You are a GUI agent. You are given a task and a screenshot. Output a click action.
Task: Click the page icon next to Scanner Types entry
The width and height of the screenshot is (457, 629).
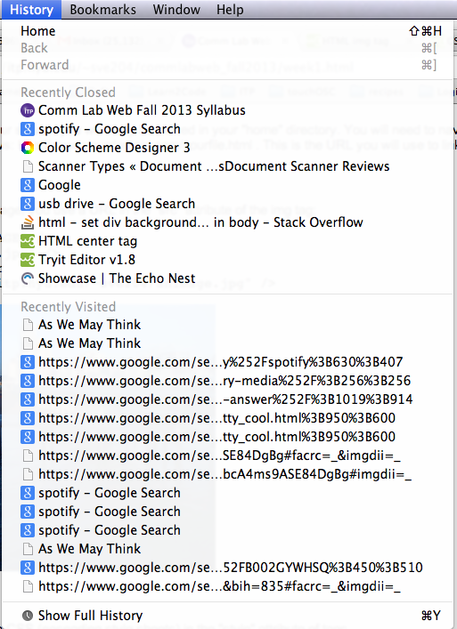[28, 166]
